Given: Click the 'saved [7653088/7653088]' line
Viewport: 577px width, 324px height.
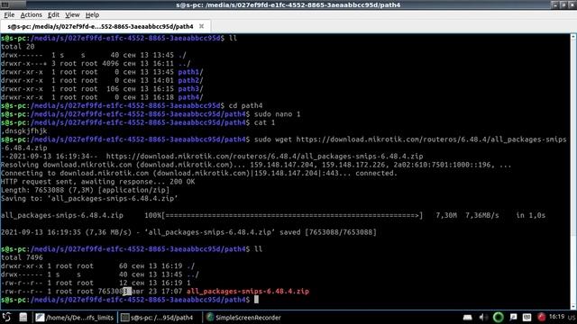Looking at the screenshot, I should click(188, 232).
